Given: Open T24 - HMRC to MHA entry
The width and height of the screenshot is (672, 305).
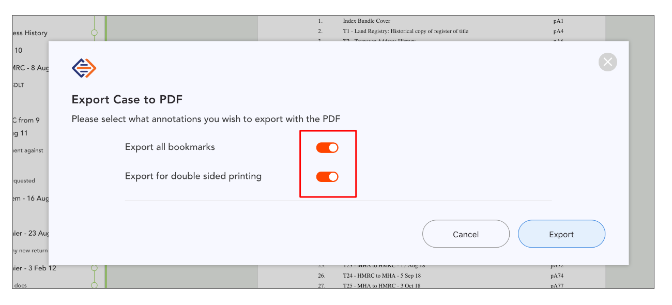Looking at the screenshot, I should point(382,276).
